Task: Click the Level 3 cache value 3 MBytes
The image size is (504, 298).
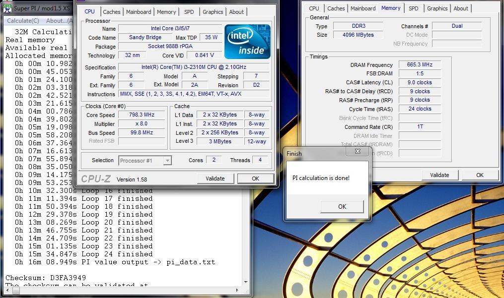Action: 220,141
